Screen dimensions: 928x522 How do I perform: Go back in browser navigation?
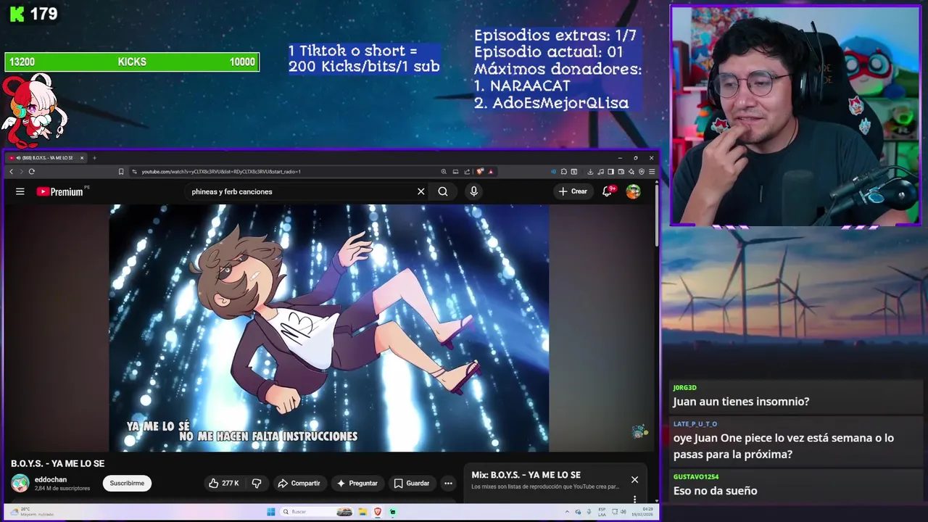(x=11, y=172)
